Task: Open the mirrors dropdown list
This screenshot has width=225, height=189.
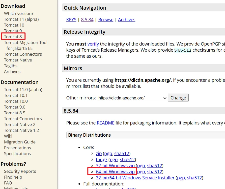Action: click(x=132, y=98)
